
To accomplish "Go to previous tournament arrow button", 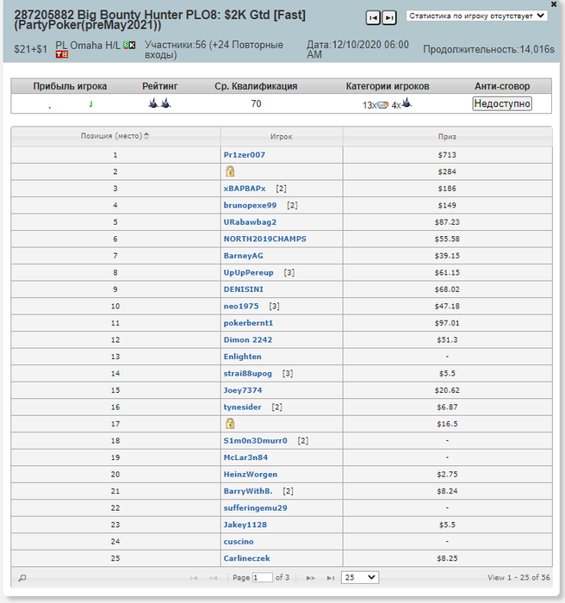I will (x=373, y=18).
